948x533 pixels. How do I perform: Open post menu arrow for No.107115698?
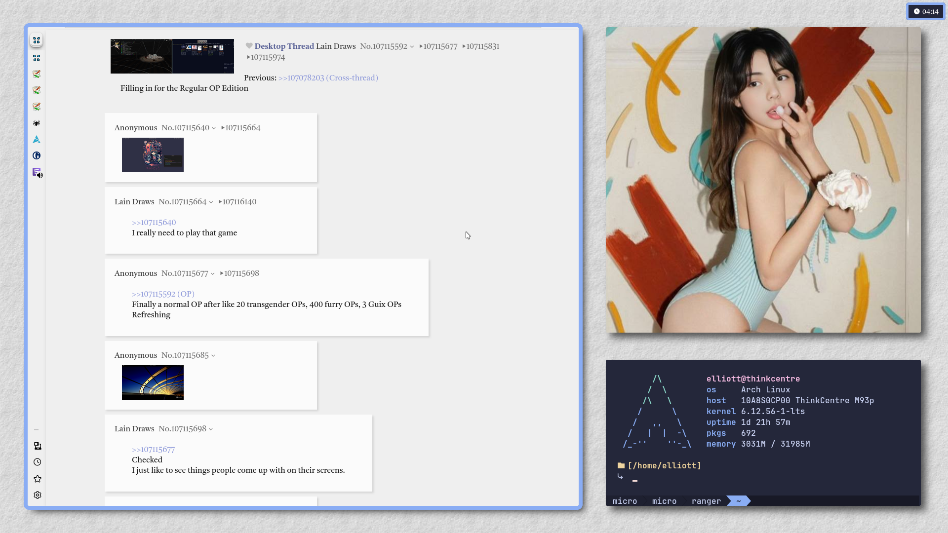click(x=211, y=429)
